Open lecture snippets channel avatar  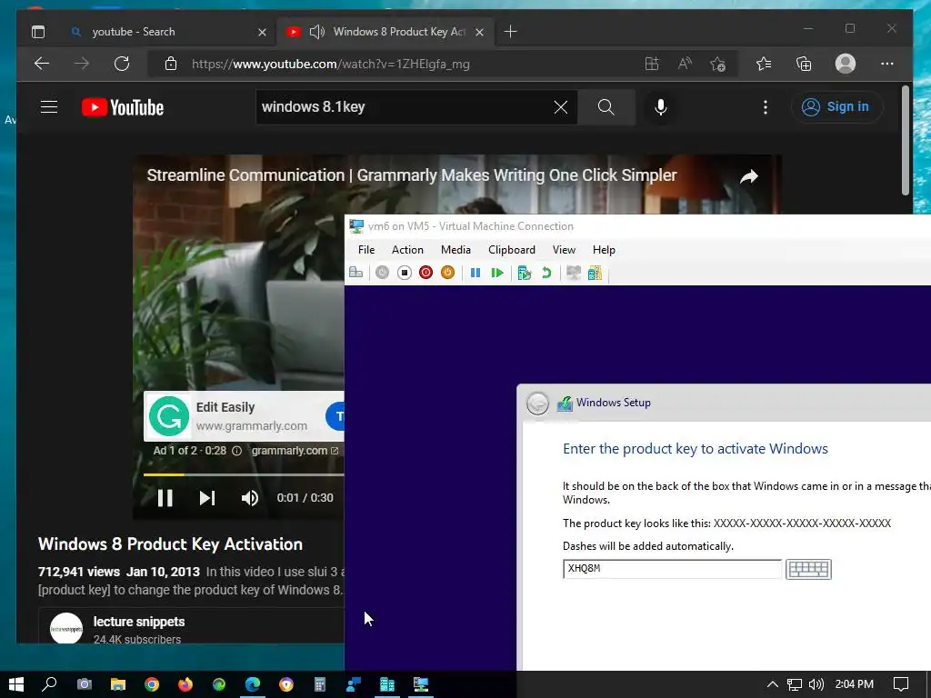pos(65,628)
